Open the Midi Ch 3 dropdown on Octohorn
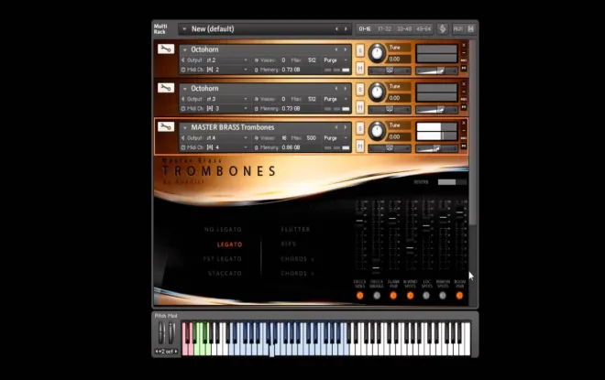 pyautogui.click(x=246, y=109)
